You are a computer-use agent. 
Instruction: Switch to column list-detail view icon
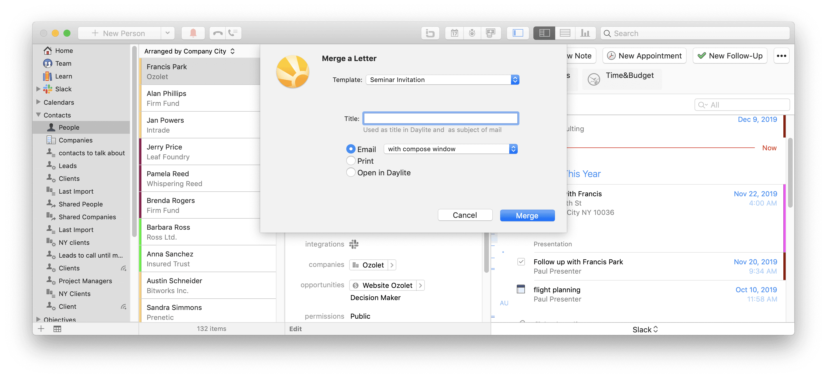pos(544,33)
